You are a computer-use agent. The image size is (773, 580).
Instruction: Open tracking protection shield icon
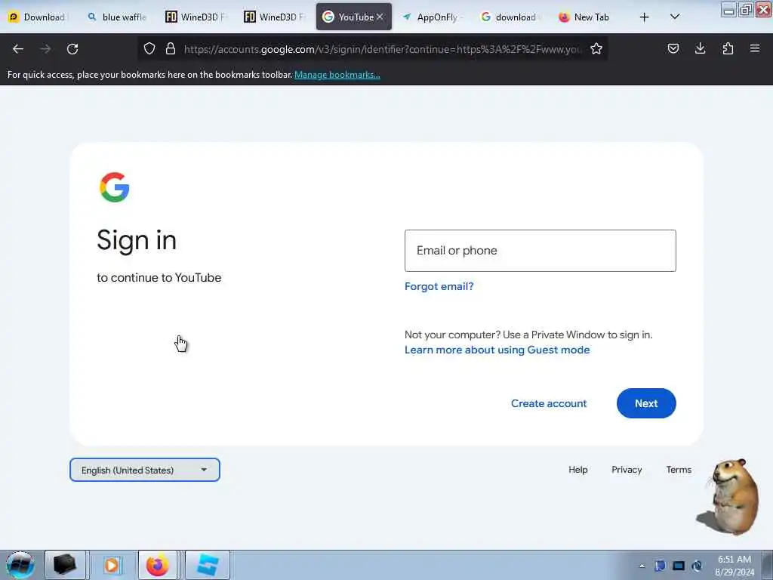[x=149, y=48]
